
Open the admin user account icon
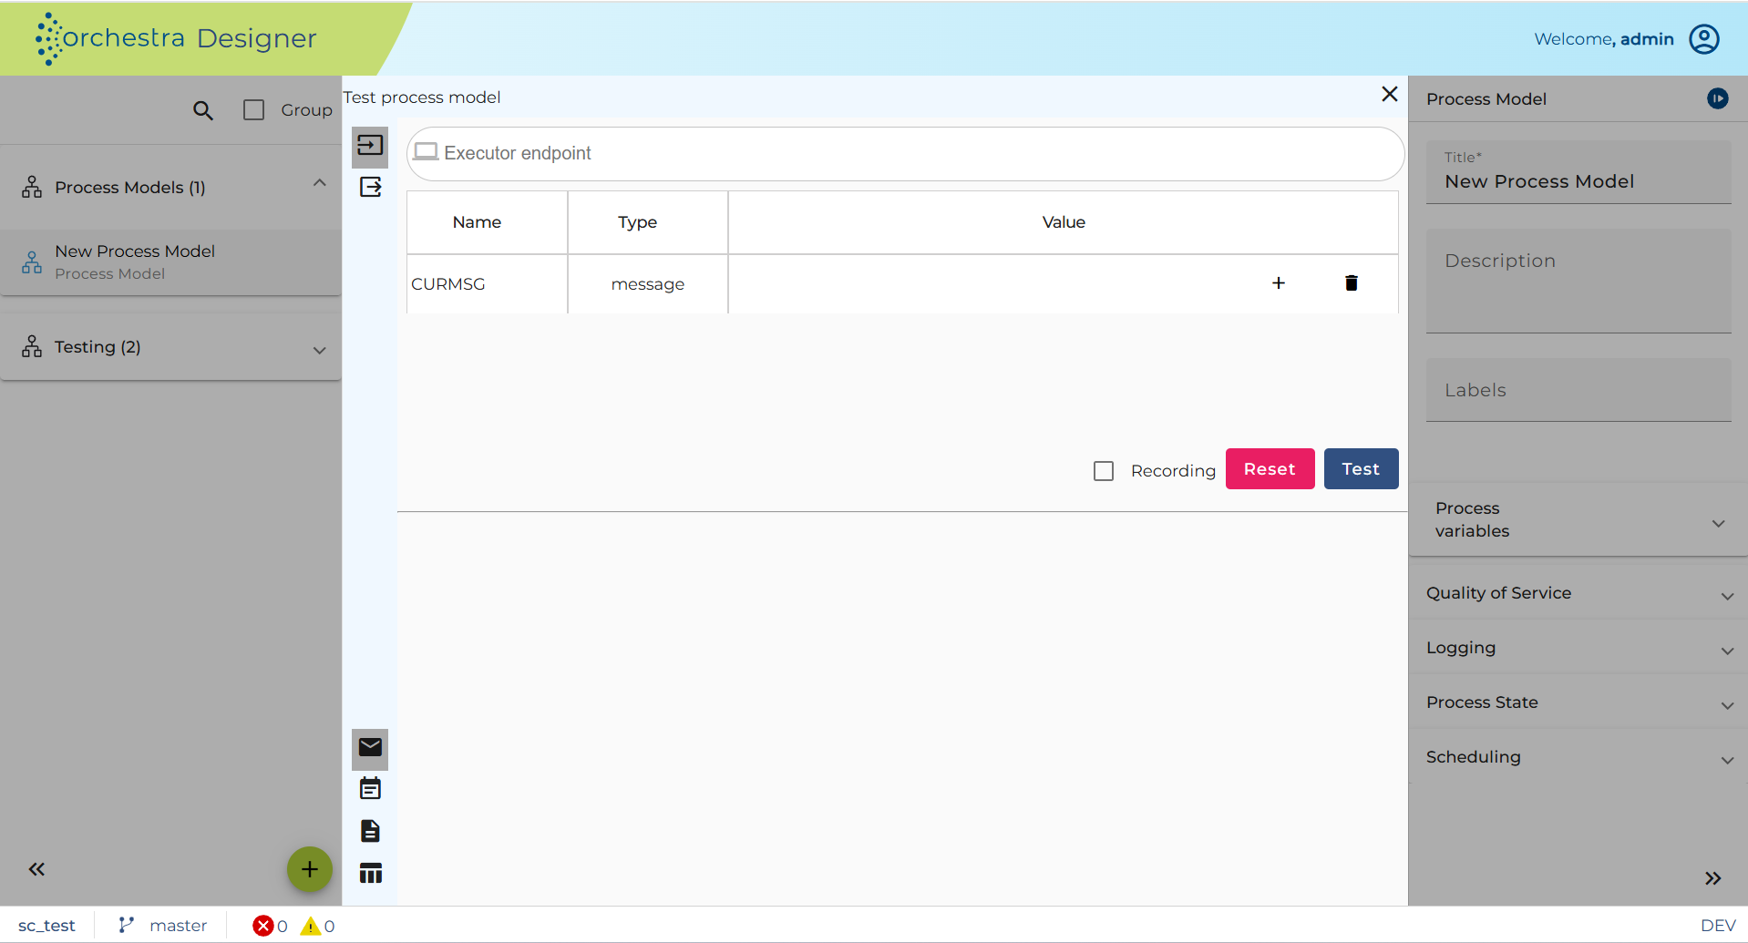pos(1704,39)
